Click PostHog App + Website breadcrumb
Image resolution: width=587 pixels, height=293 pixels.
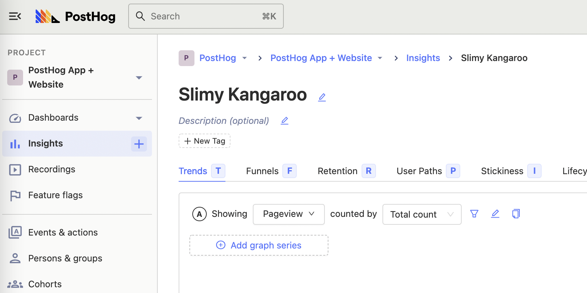click(x=321, y=58)
